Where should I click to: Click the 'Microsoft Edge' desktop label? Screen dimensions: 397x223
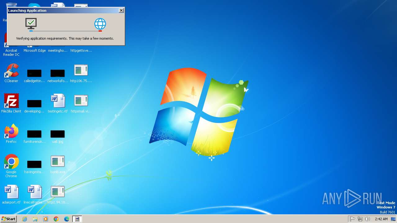tap(34, 50)
